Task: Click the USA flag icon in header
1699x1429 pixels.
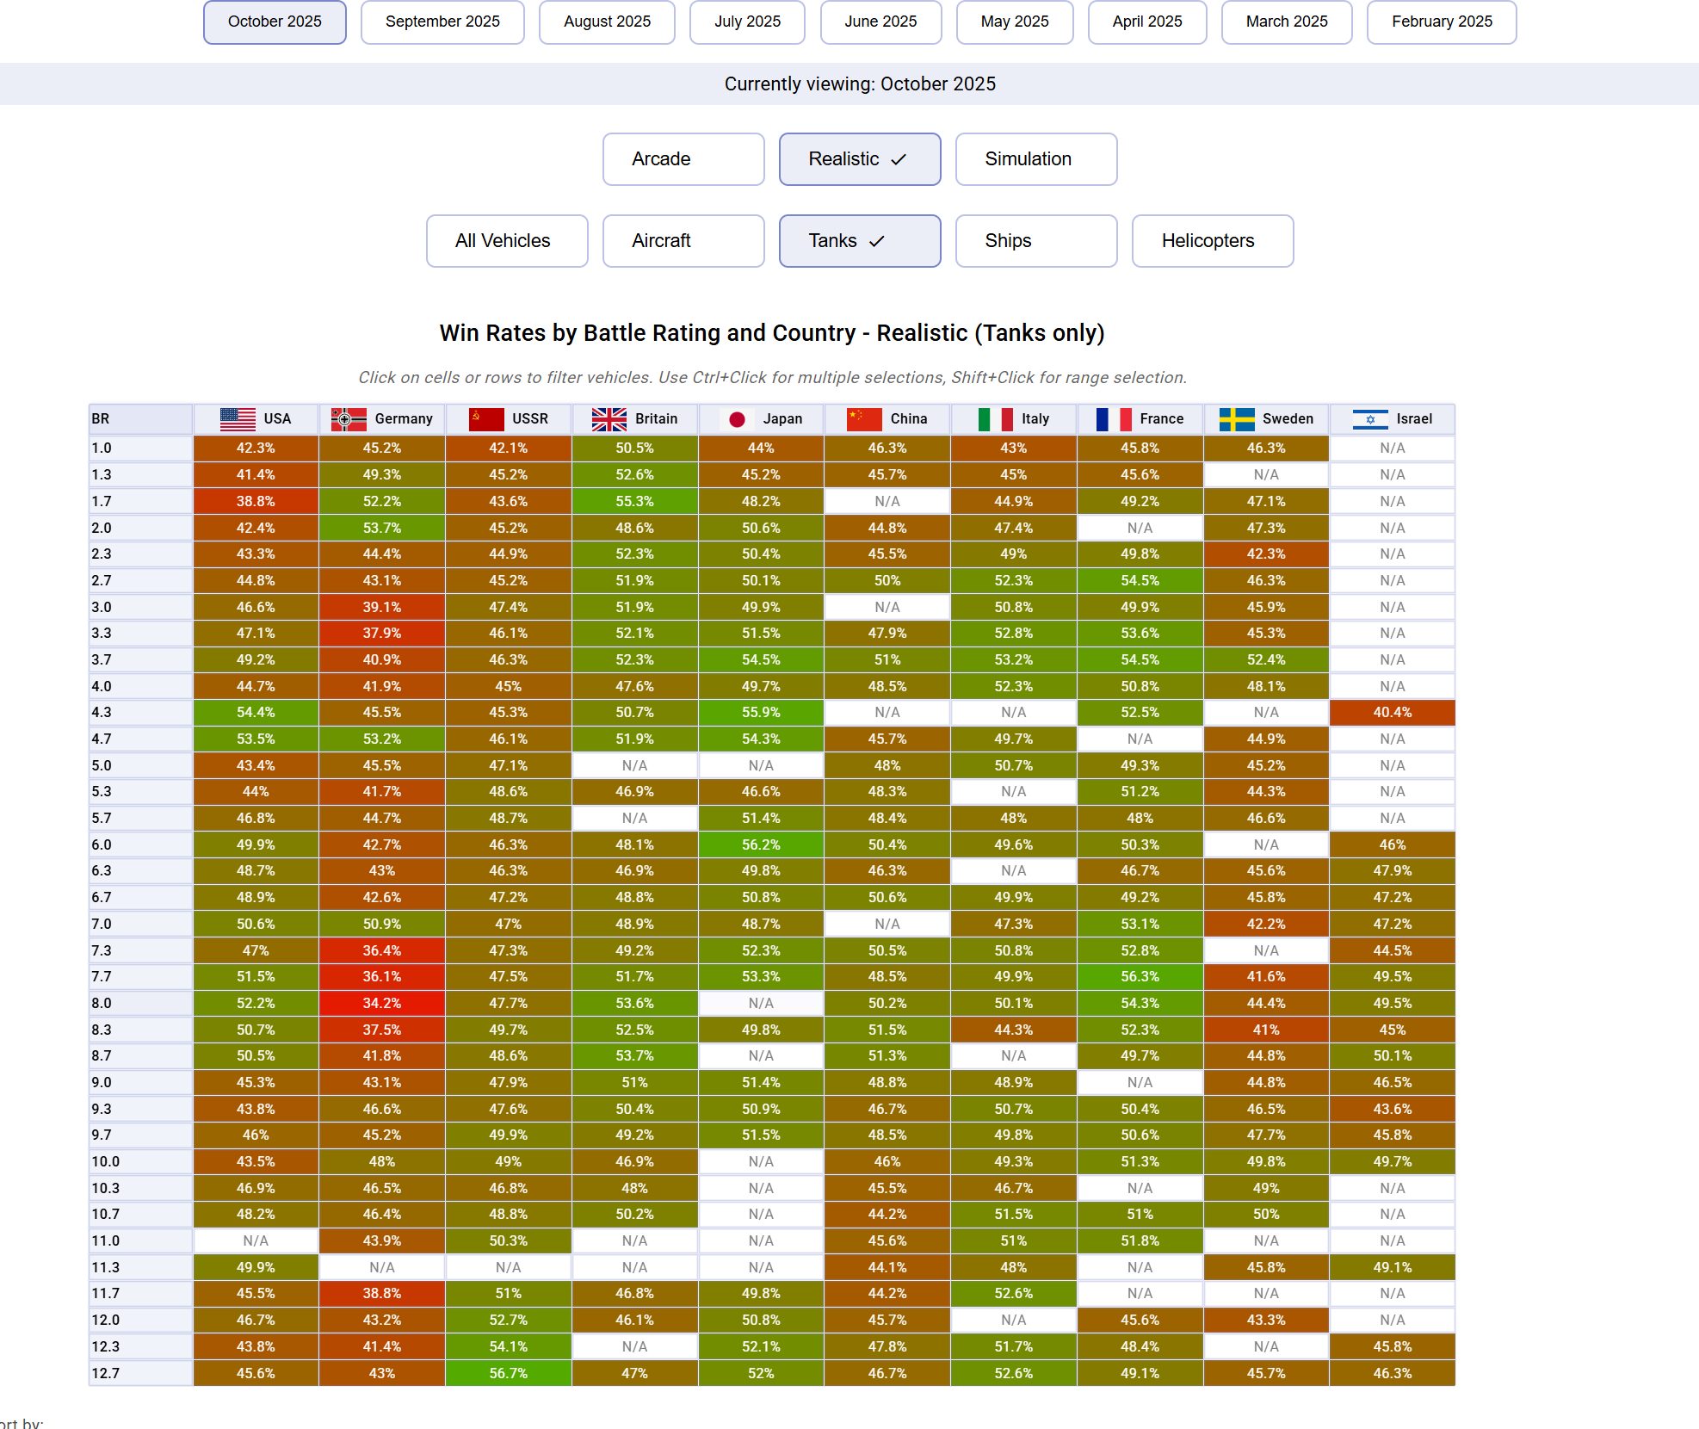Action: 238,419
